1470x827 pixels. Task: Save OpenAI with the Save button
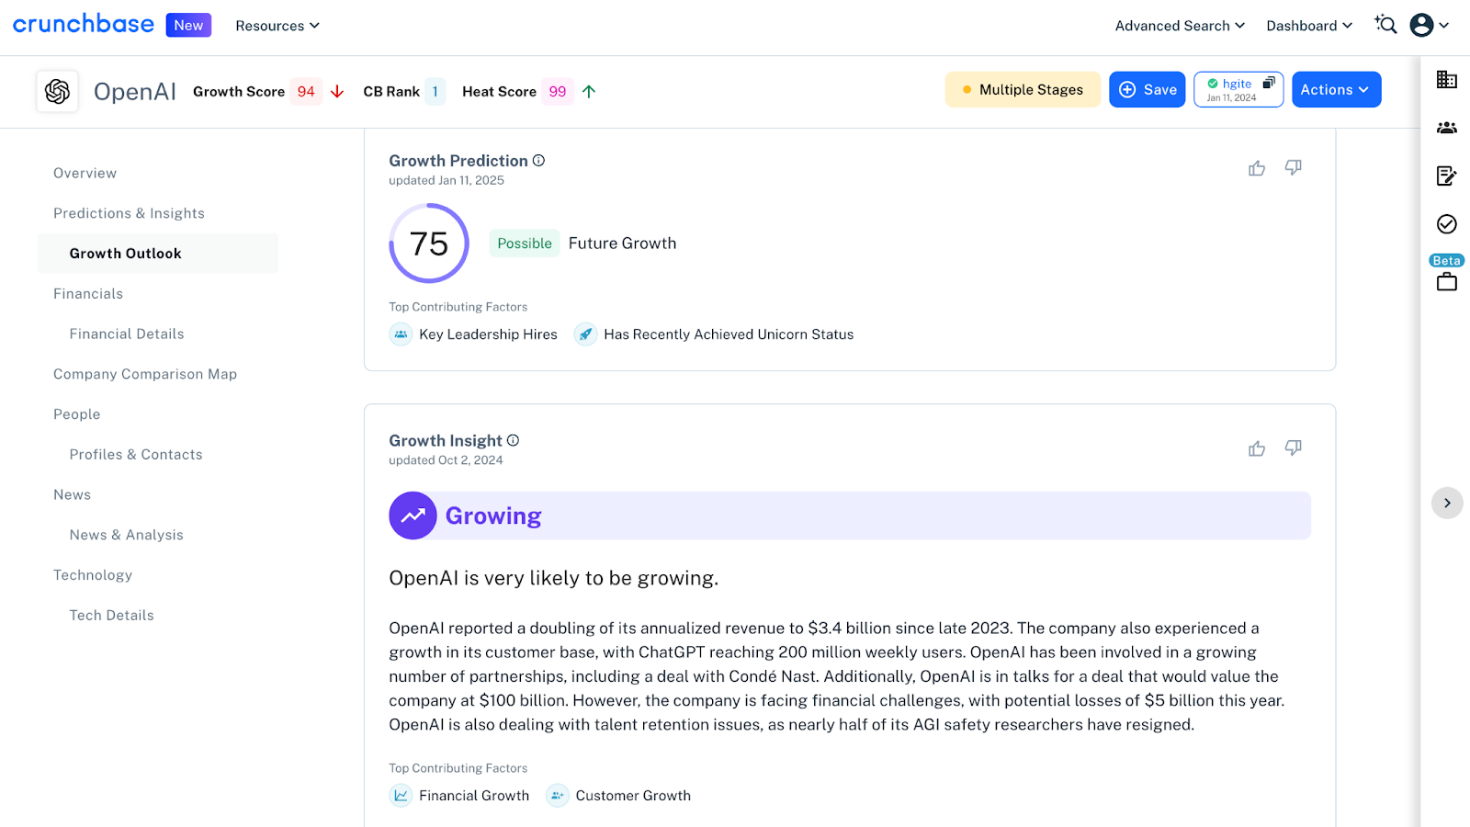[x=1148, y=89]
